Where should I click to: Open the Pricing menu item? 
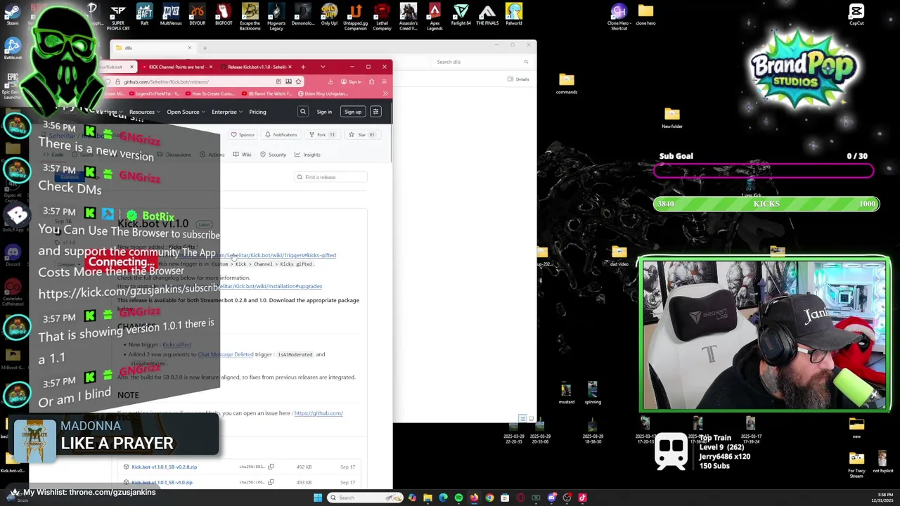[257, 112]
